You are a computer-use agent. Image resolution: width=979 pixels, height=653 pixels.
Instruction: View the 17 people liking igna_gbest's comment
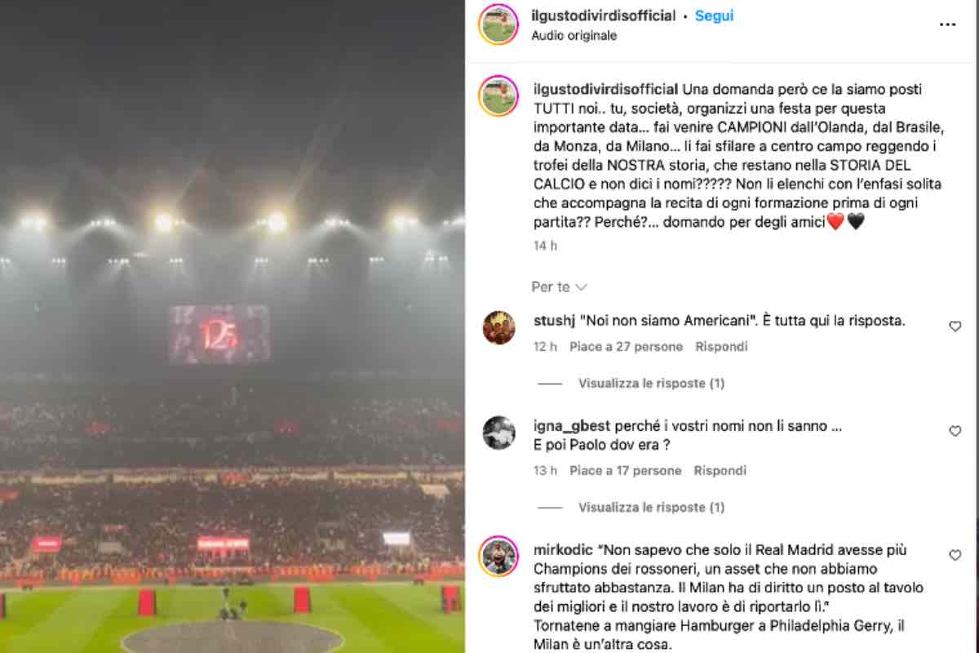point(625,470)
